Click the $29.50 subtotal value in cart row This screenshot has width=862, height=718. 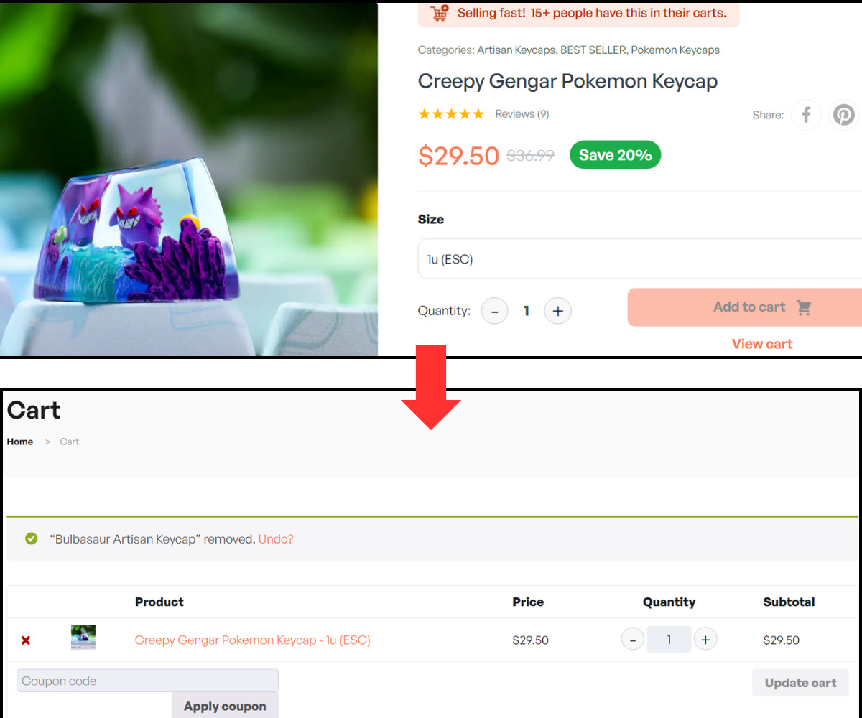click(782, 640)
